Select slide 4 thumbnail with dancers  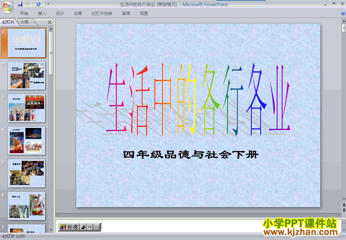26,141
